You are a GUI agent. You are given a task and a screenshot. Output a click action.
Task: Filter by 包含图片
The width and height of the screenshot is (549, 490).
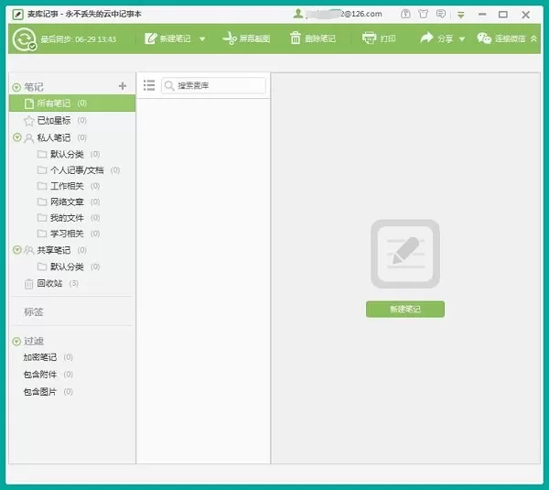[x=40, y=391]
